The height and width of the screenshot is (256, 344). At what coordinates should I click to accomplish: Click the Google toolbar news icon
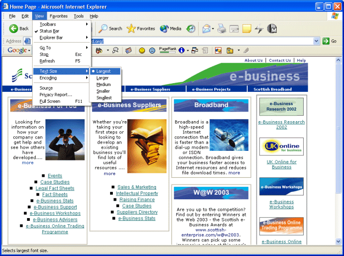coord(128,50)
